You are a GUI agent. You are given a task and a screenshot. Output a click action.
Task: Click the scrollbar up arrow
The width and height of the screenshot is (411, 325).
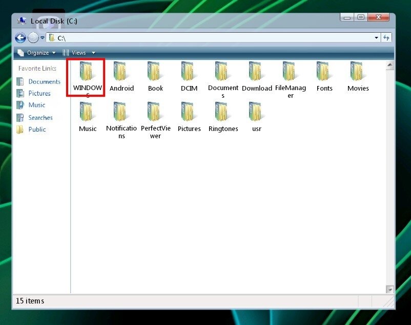[390, 65]
